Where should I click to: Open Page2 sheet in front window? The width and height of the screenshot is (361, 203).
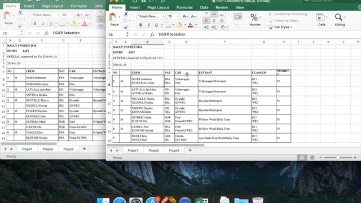point(153,151)
